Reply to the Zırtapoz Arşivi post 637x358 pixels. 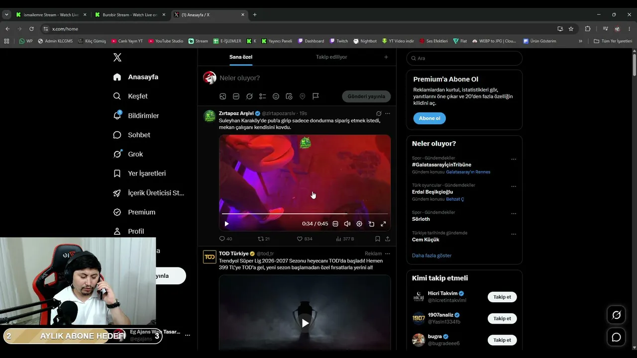click(225, 239)
